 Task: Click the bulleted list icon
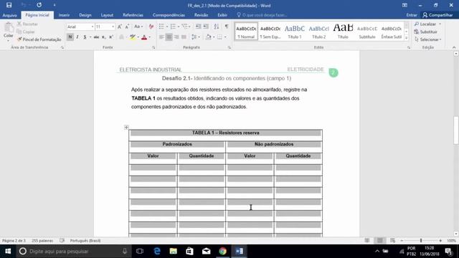[x=161, y=27]
